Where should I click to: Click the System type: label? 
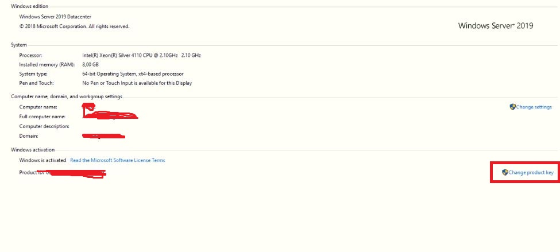tap(33, 74)
